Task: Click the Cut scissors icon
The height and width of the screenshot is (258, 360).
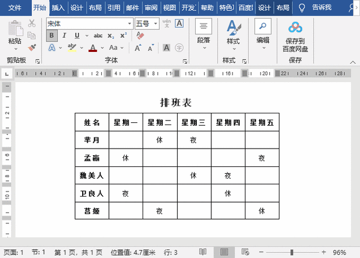Action: (x=32, y=23)
